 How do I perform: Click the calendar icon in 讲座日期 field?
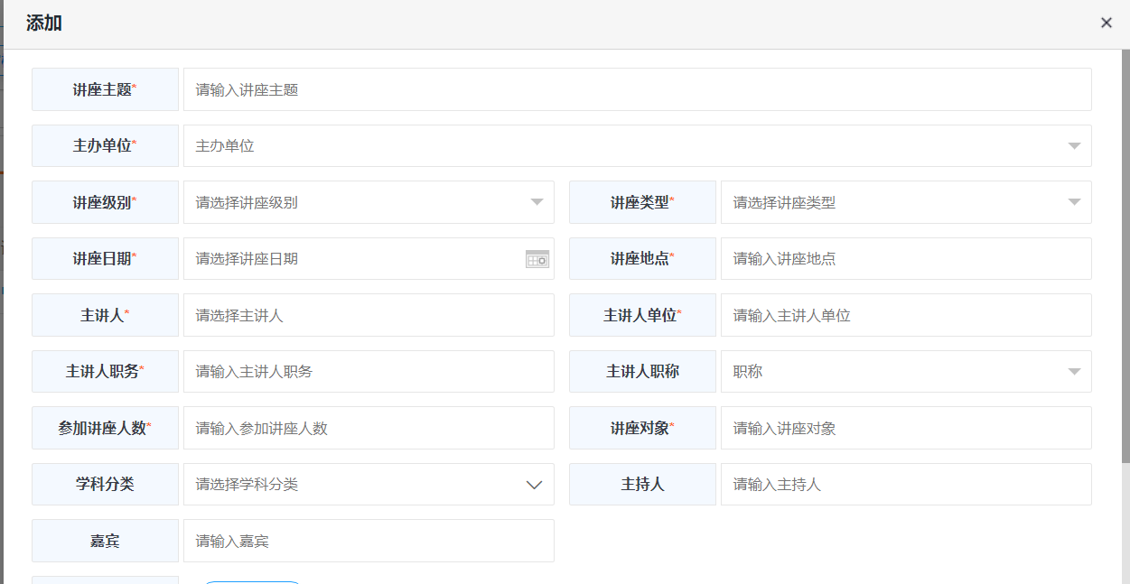click(537, 259)
